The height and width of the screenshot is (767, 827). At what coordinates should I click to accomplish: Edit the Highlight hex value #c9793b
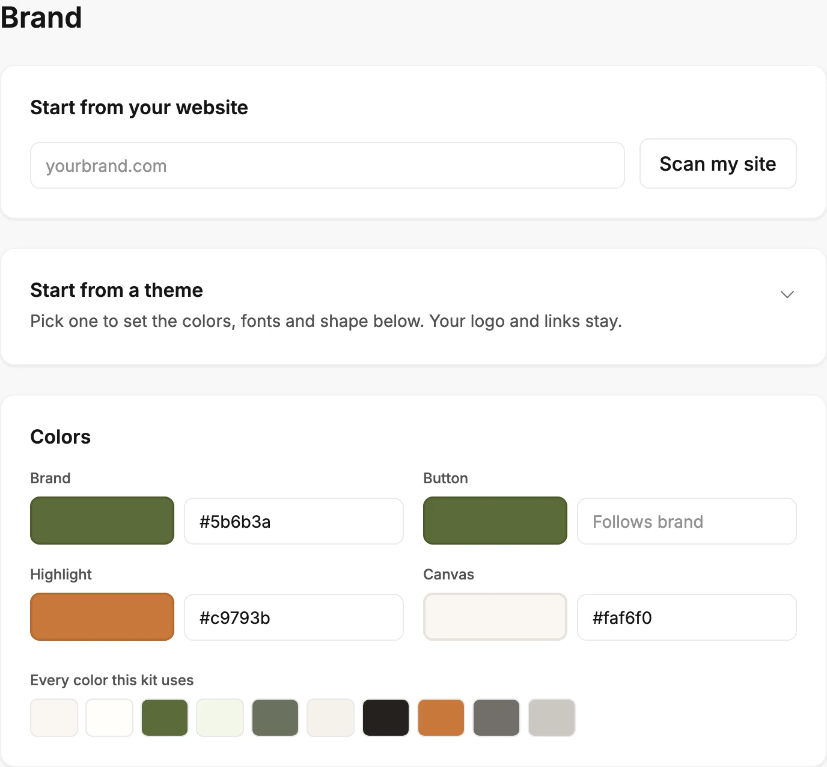pos(294,617)
